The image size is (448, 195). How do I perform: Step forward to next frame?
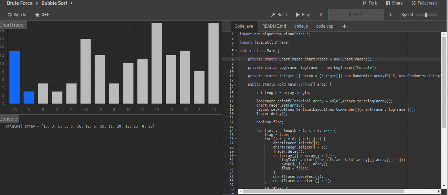click(390, 15)
